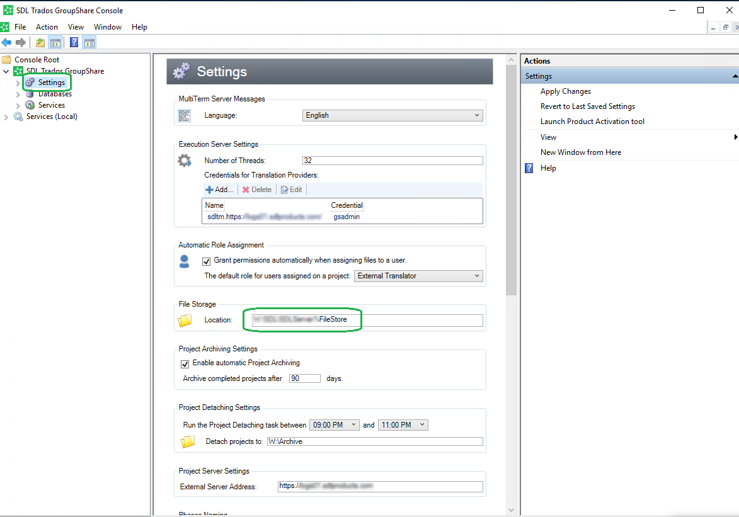Viewport: 739px width, 517px height.
Task: Expand the Settings tree node arrow
Action: pos(18,83)
